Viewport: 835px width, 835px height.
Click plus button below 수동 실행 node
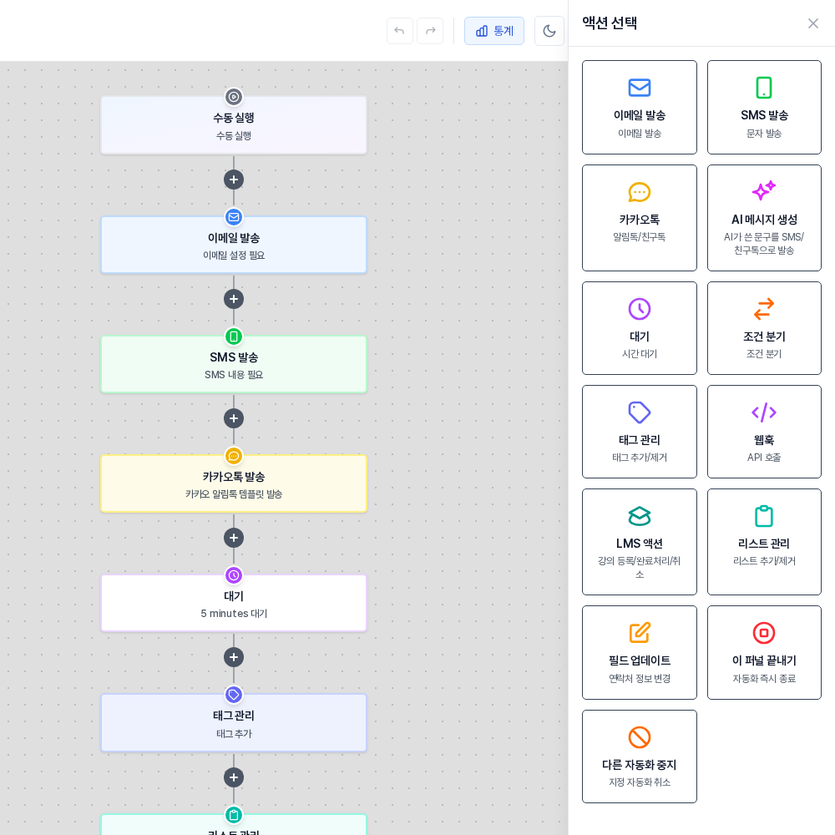coord(234,180)
